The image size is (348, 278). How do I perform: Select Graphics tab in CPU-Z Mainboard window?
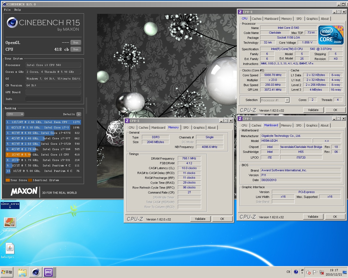click(x=312, y=125)
